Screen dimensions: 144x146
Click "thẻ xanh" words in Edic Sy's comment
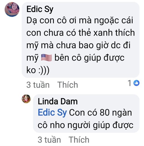click(96, 33)
